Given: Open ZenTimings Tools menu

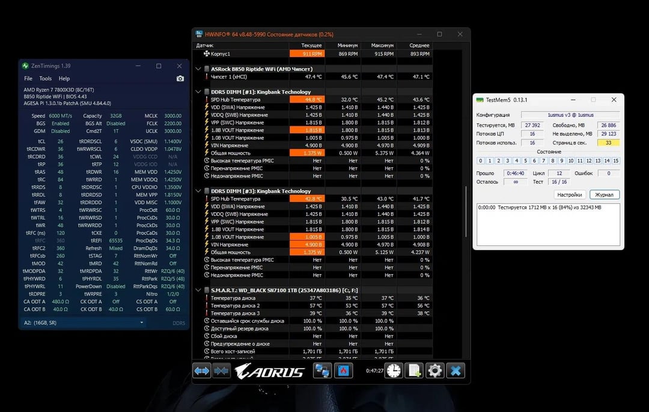Looking at the screenshot, I should [x=46, y=78].
